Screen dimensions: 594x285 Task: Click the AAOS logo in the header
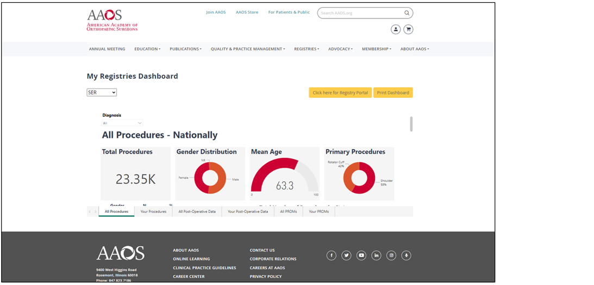tap(112, 20)
